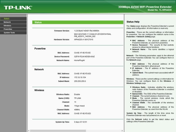
Task: Click hardware version WPA4220 v1 value
Action: (x=84, y=40)
